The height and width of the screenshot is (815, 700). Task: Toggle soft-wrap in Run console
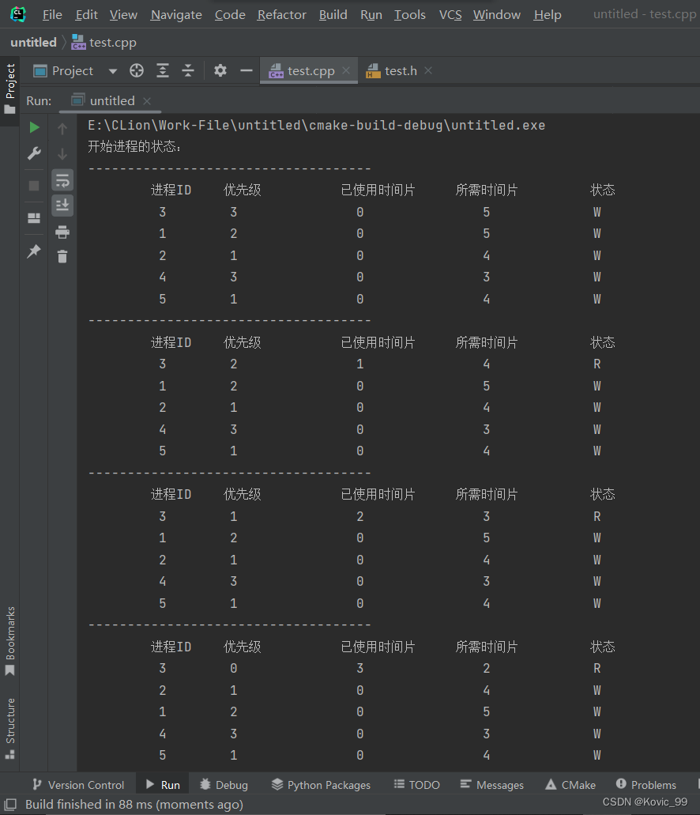(62, 180)
